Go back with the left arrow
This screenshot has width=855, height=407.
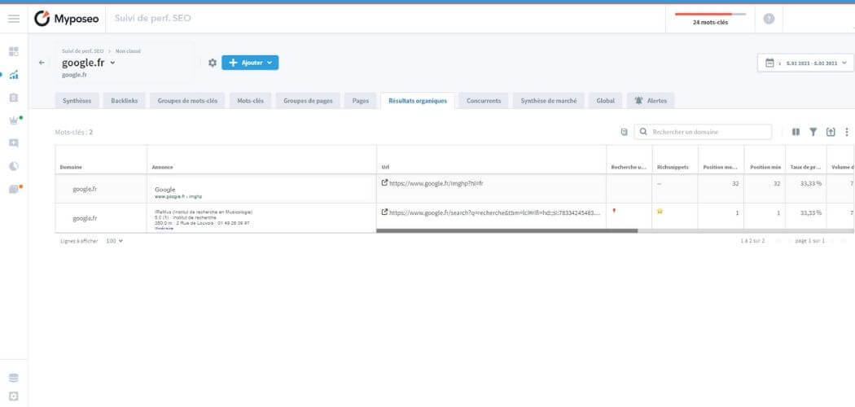[x=42, y=63]
